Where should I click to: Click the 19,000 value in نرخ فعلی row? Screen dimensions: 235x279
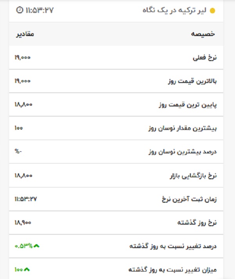[22, 58]
